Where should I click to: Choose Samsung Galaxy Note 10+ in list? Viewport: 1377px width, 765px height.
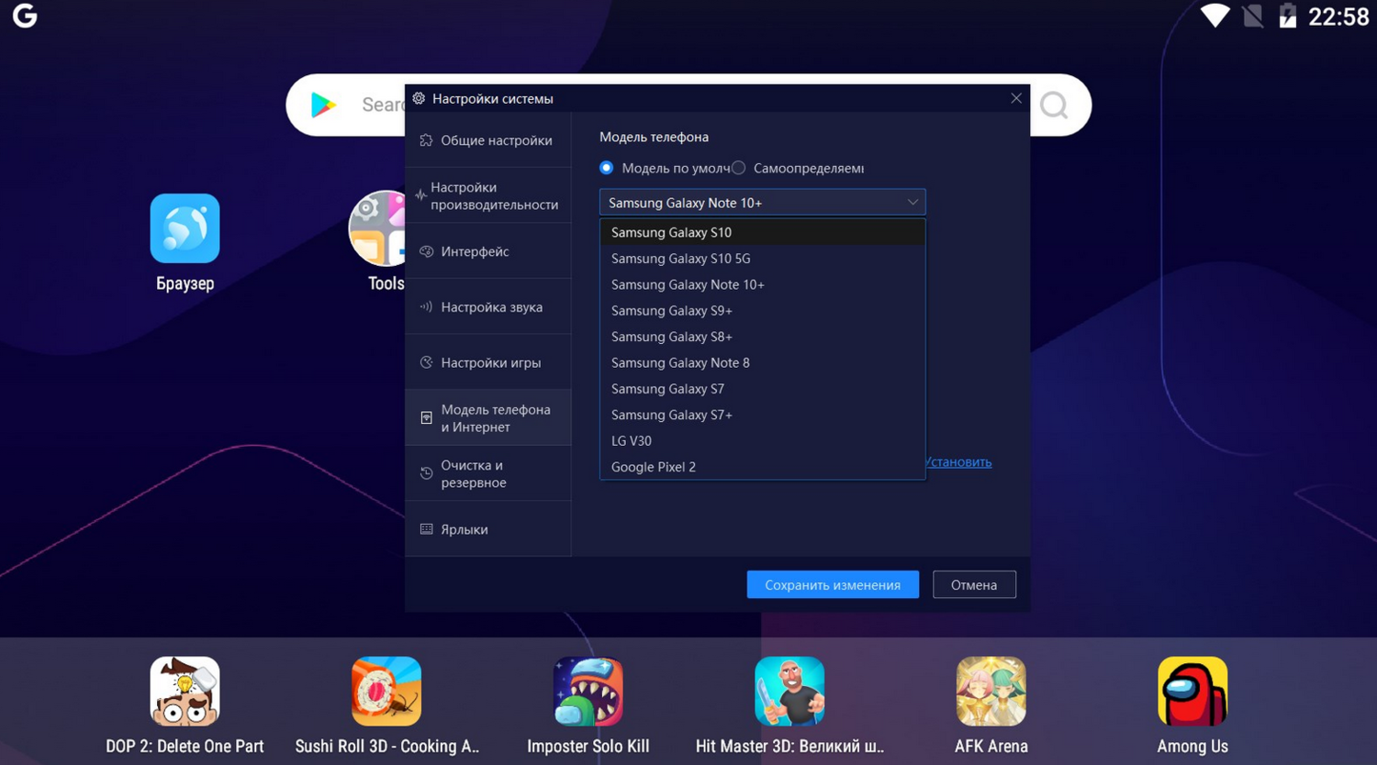pyautogui.click(x=762, y=284)
